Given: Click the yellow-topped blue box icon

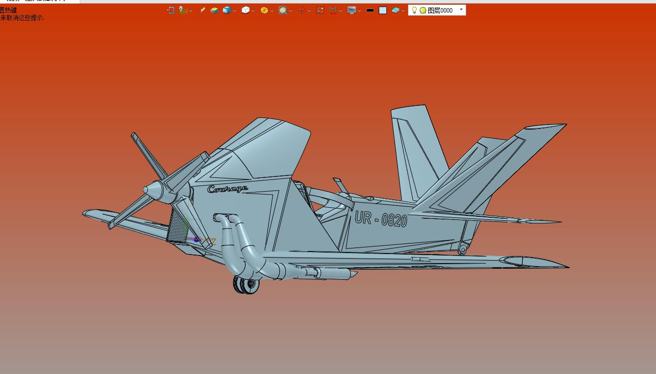Looking at the screenshot, I should (214, 10).
